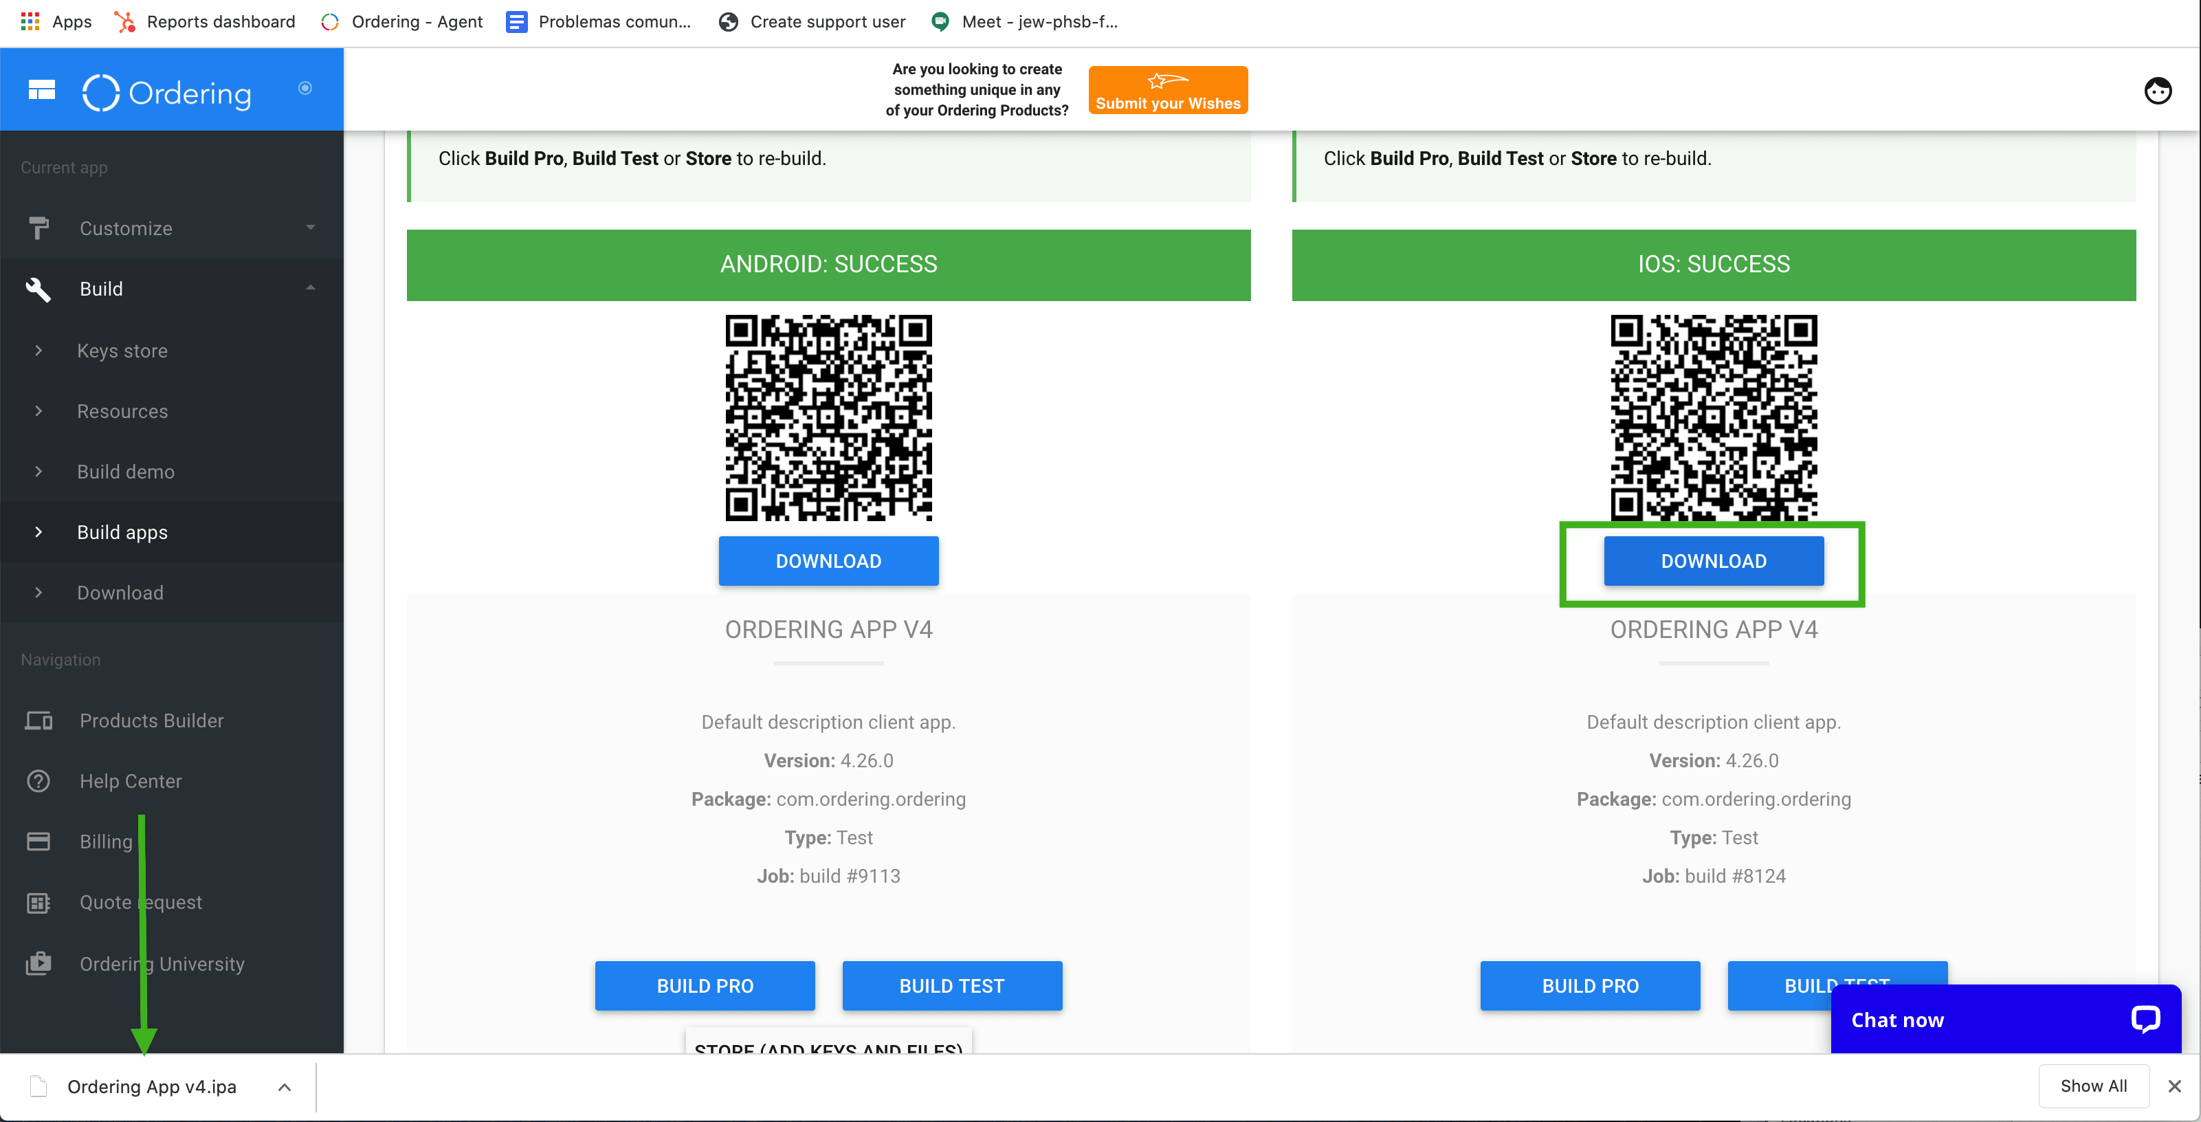The image size is (2201, 1122).
Task: Click Products Builder devices icon
Action: click(x=38, y=721)
